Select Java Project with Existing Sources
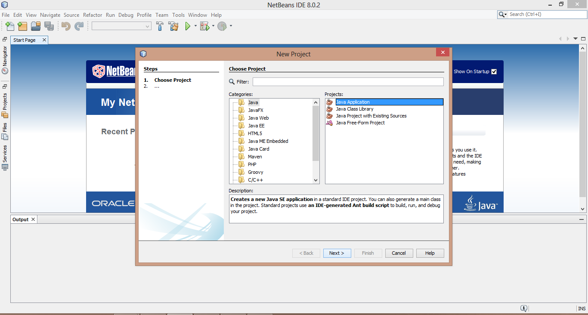 371,116
